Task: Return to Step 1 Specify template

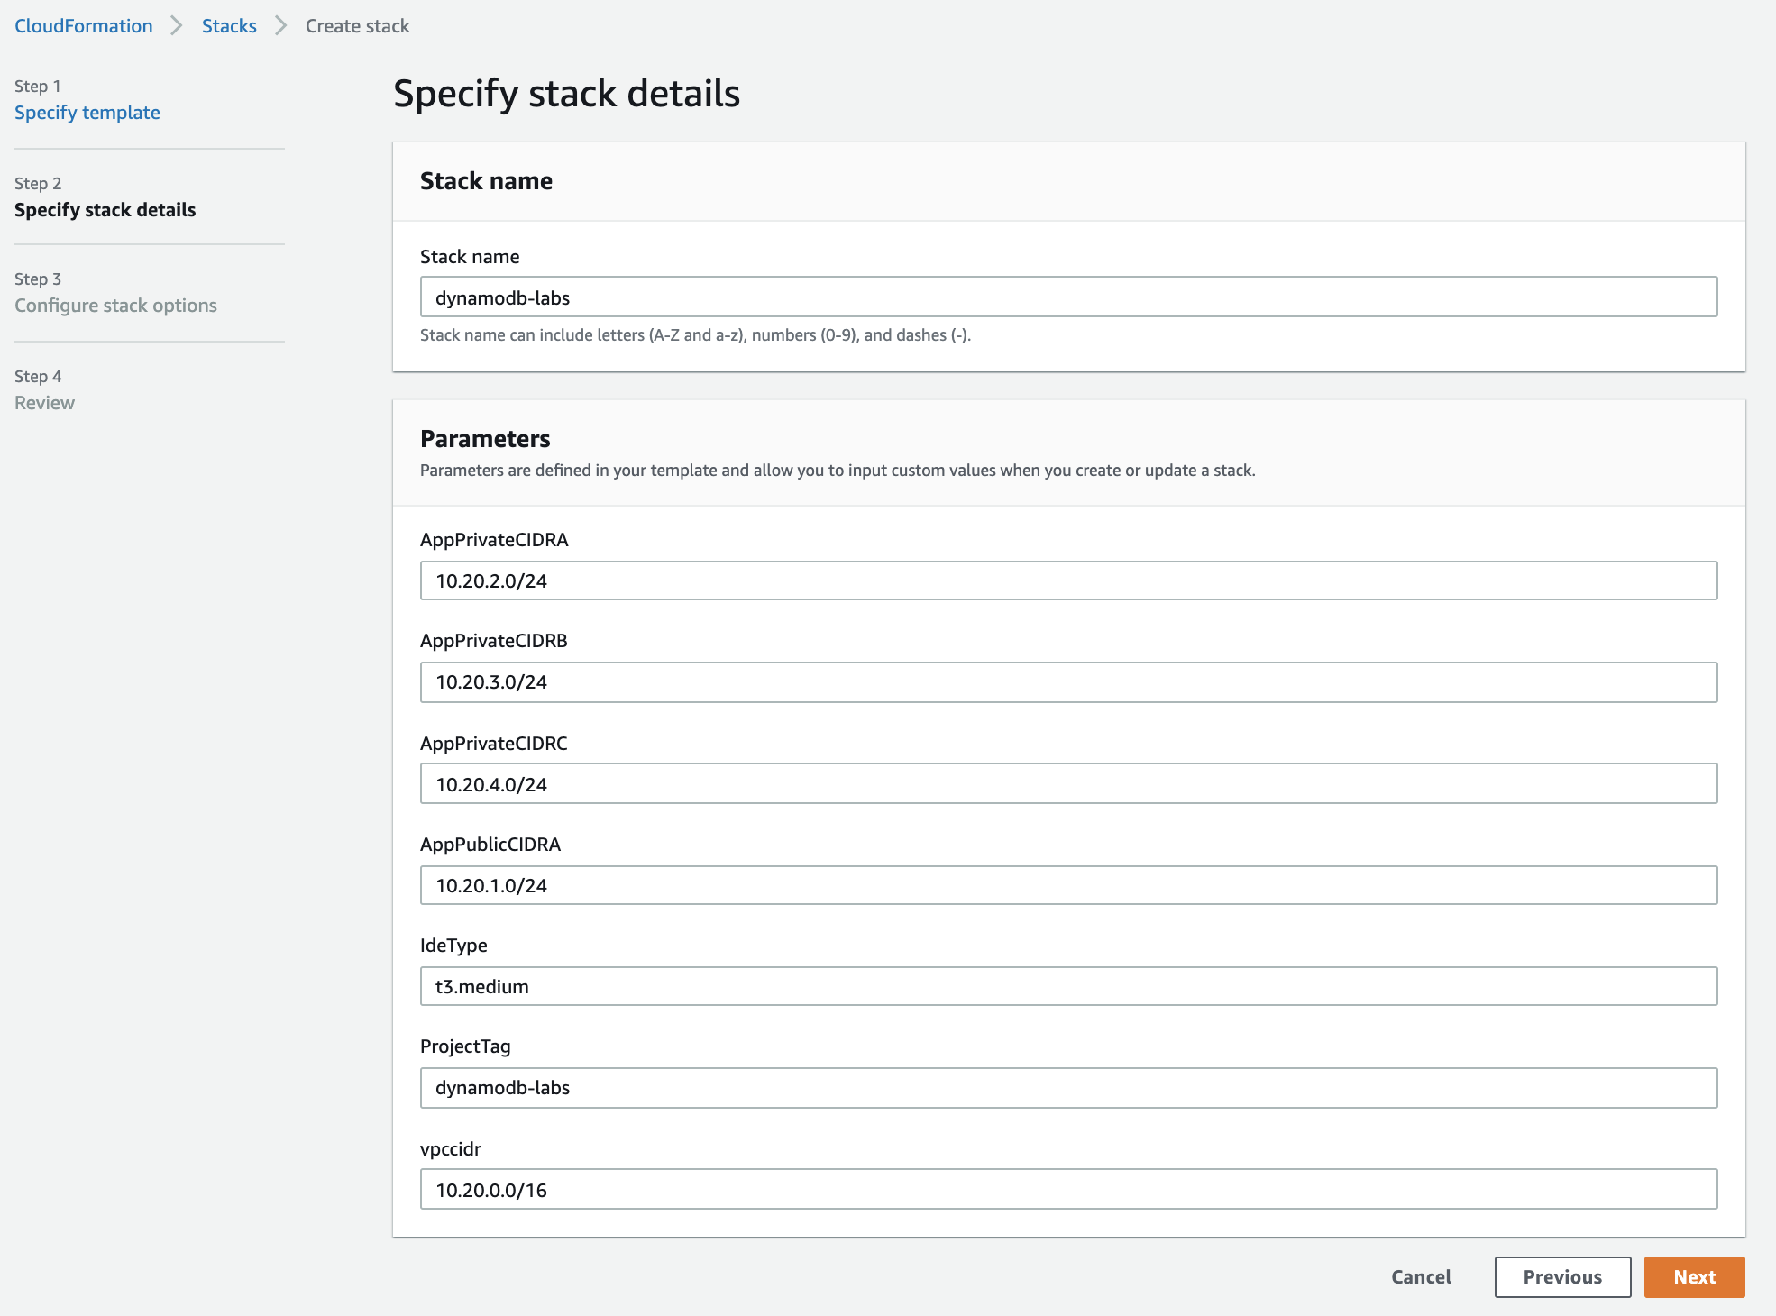Action: pyautogui.click(x=87, y=113)
